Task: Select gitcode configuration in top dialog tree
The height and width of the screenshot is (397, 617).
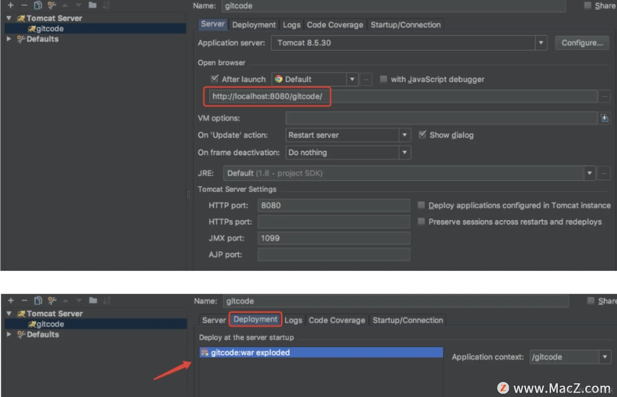Action: (95, 28)
